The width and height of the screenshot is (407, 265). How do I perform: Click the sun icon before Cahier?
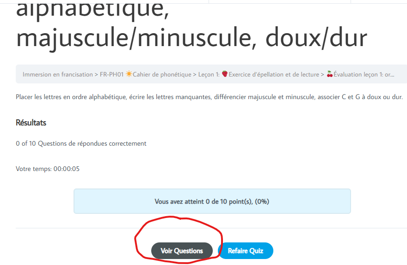(129, 74)
